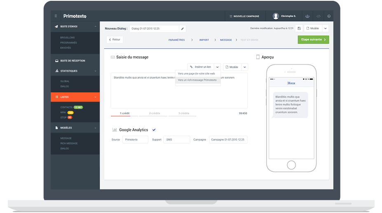Image resolution: width=382 pixels, height=213 pixels.
Task: Open Dialog statistics
Action: click(65, 86)
